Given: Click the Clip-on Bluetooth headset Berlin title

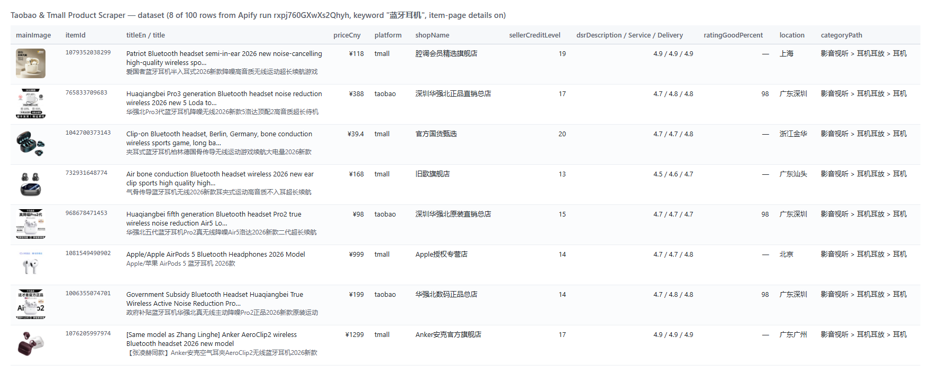Looking at the screenshot, I should 219,138.
